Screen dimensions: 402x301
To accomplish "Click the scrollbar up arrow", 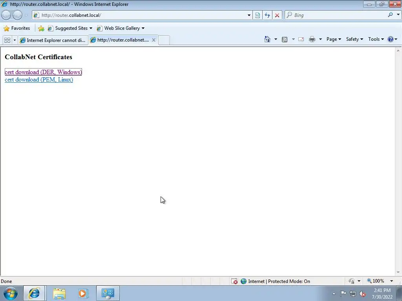I will [398, 51].
